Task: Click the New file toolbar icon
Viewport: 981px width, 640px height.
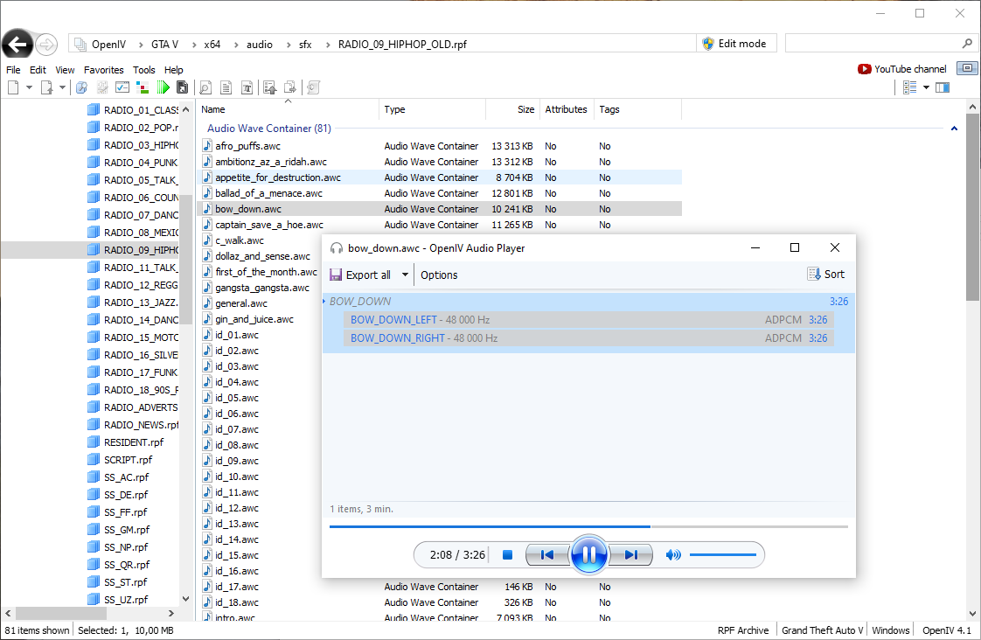Action: click(13, 87)
